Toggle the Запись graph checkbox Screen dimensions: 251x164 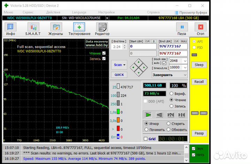click(104, 59)
